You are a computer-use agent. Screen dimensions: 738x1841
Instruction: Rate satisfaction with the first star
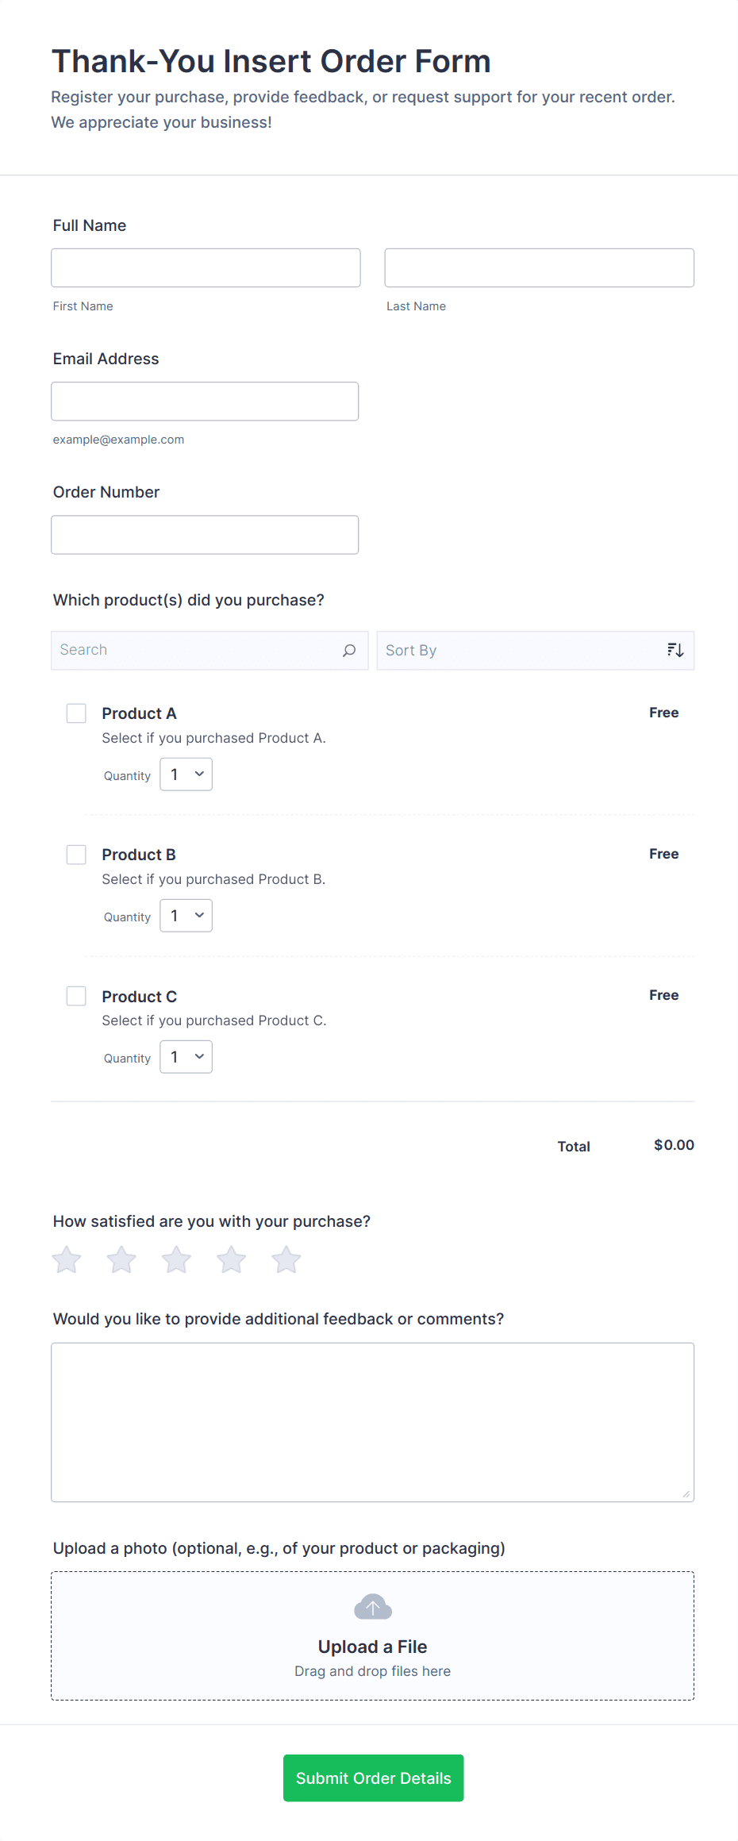click(67, 1259)
